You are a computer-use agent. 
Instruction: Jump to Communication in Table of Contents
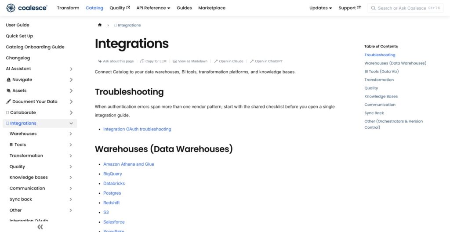380,105
